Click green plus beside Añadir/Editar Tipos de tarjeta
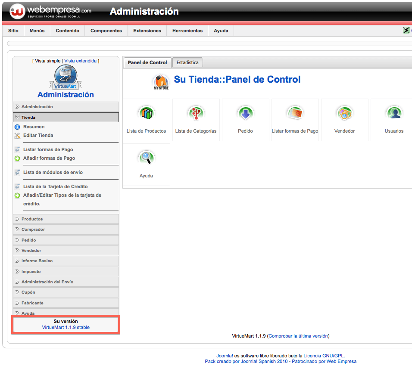412x369 pixels. click(17, 195)
